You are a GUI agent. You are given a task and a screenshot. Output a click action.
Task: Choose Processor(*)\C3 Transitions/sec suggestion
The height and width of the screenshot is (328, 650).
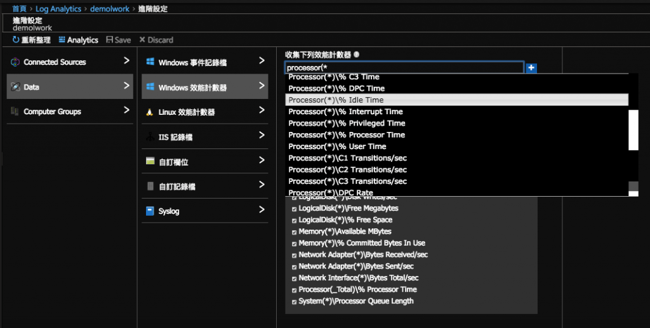[457, 181]
